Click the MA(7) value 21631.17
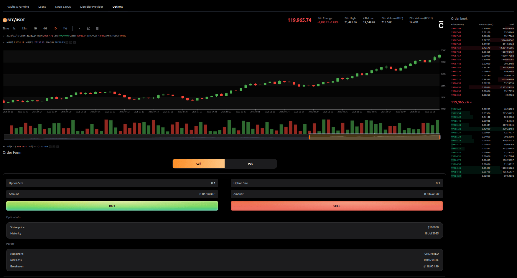This screenshot has width=517, height=278. 19,42
